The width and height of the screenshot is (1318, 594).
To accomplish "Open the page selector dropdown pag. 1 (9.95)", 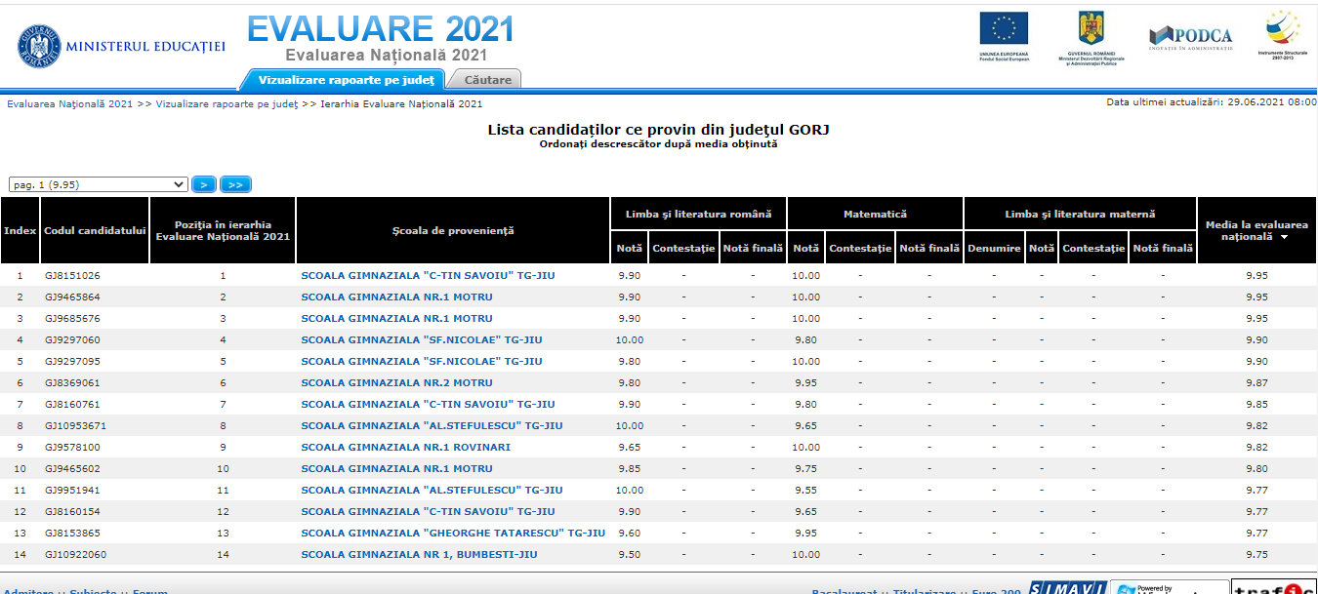I will [98, 184].
